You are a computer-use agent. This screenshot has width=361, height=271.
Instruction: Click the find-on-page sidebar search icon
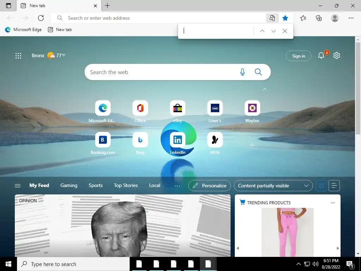(x=272, y=18)
